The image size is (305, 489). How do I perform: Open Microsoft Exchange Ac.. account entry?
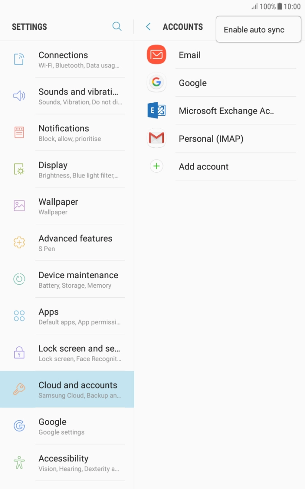(220, 111)
